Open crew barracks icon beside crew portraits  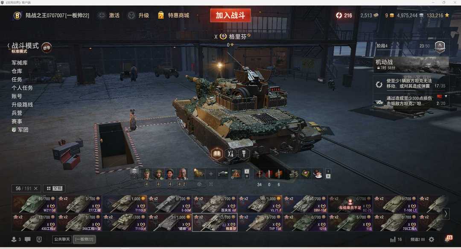(x=134, y=174)
